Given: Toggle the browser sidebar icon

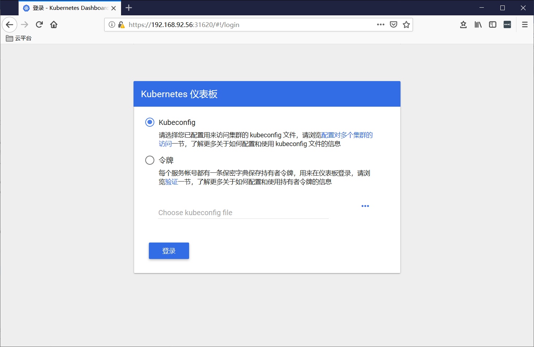Looking at the screenshot, I should [492, 24].
